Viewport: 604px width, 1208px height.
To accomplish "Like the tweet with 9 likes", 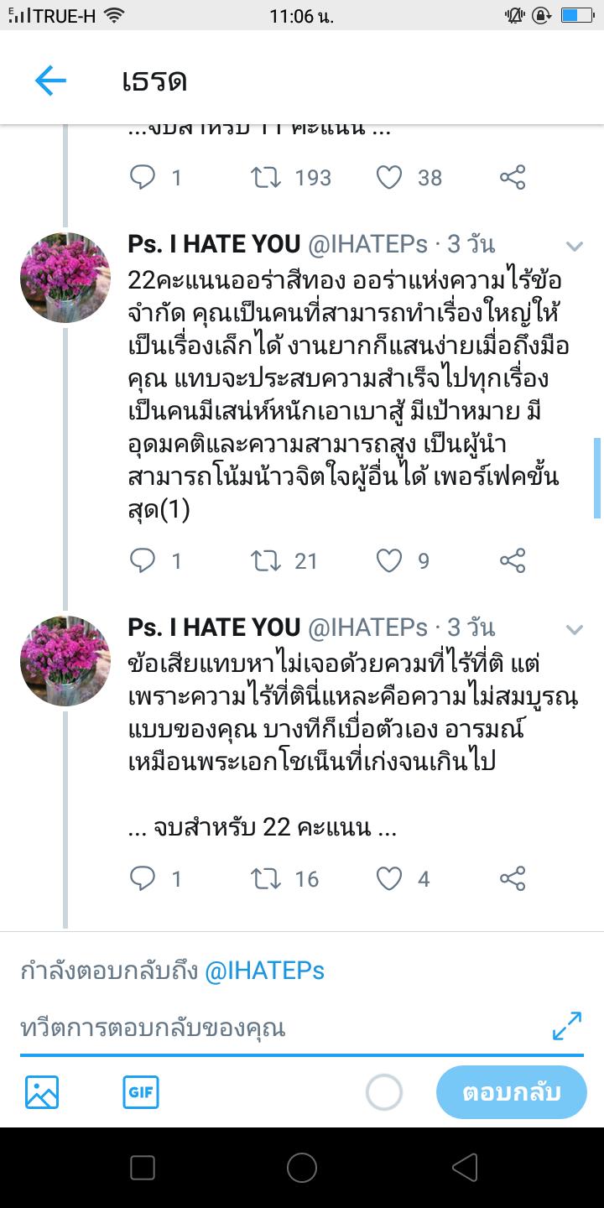I will coord(389,560).
